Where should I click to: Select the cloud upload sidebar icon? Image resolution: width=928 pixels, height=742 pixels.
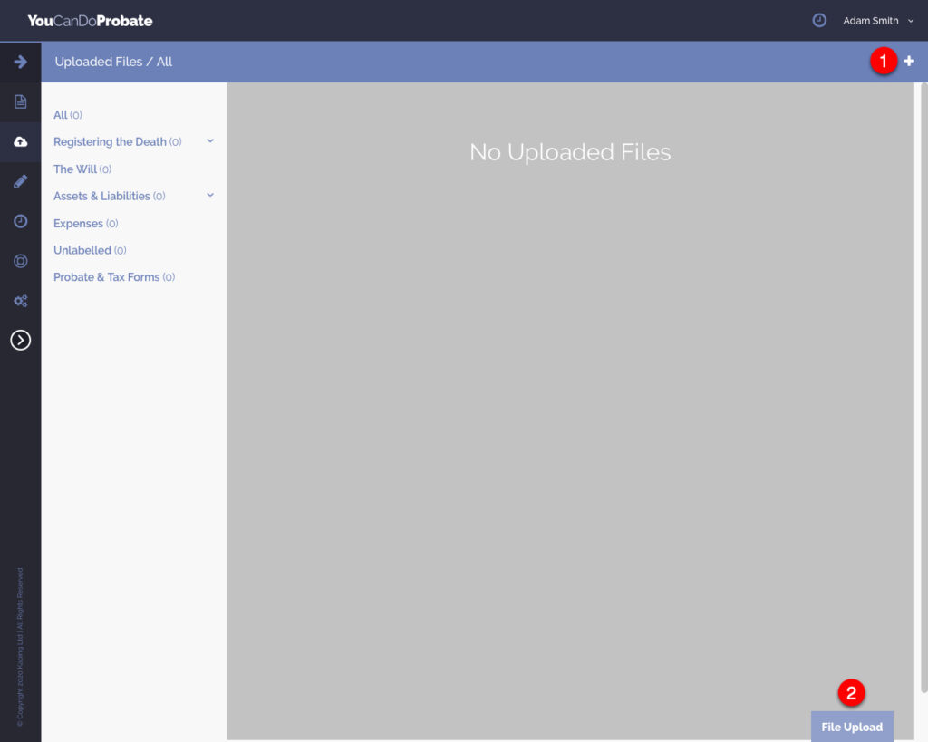tap(20, 142)
